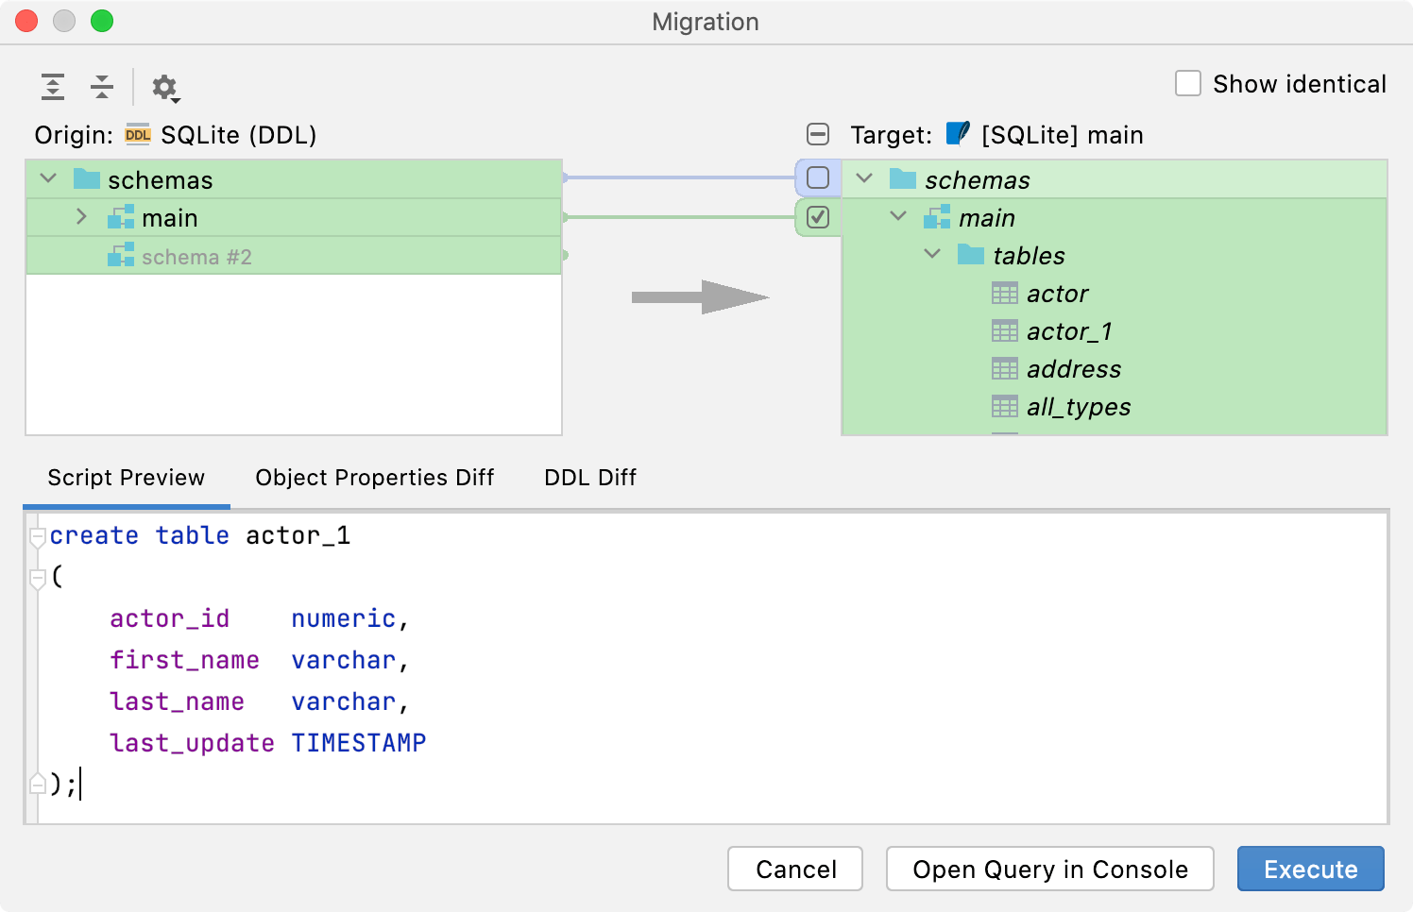This screenshot has height=912, width=1413.
Task: Enable the Show identical checkbox
Action: [x=1187, y=83]
